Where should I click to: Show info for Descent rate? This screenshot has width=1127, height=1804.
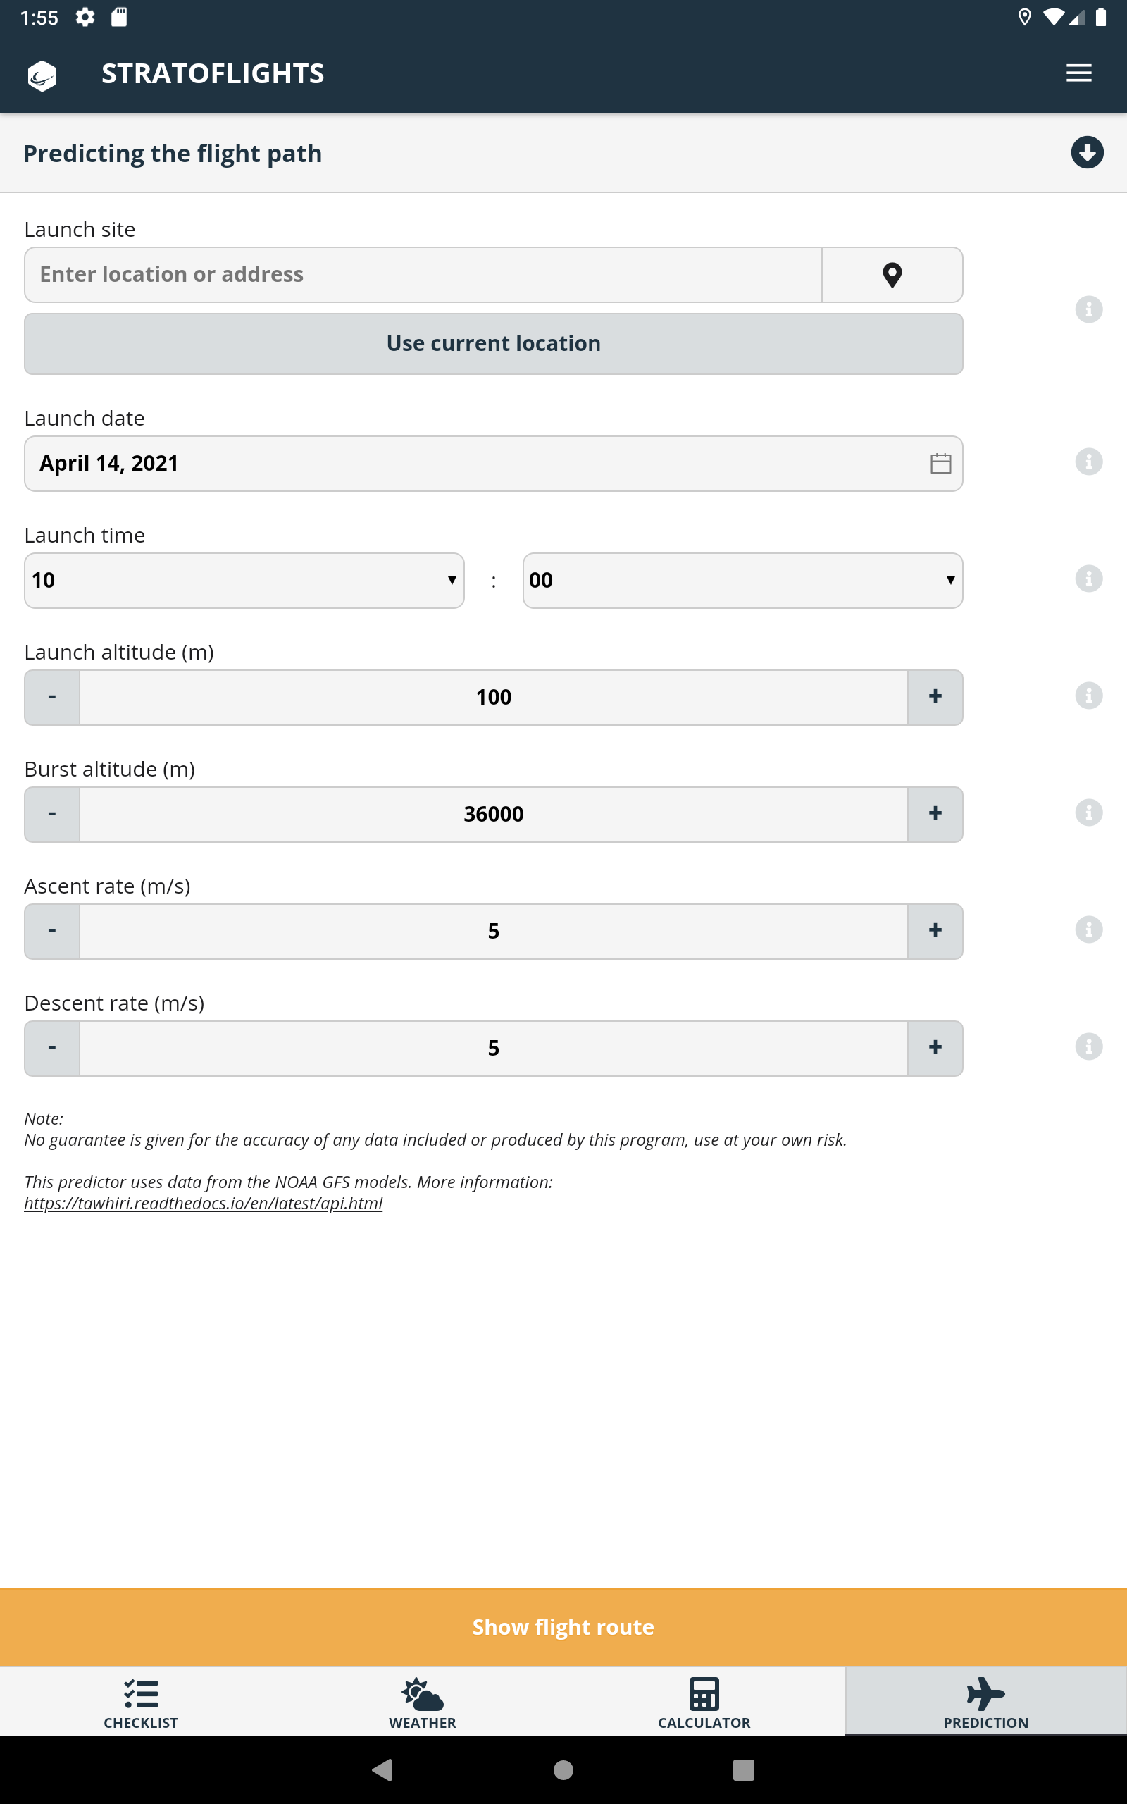(x=1088, y=1046)
